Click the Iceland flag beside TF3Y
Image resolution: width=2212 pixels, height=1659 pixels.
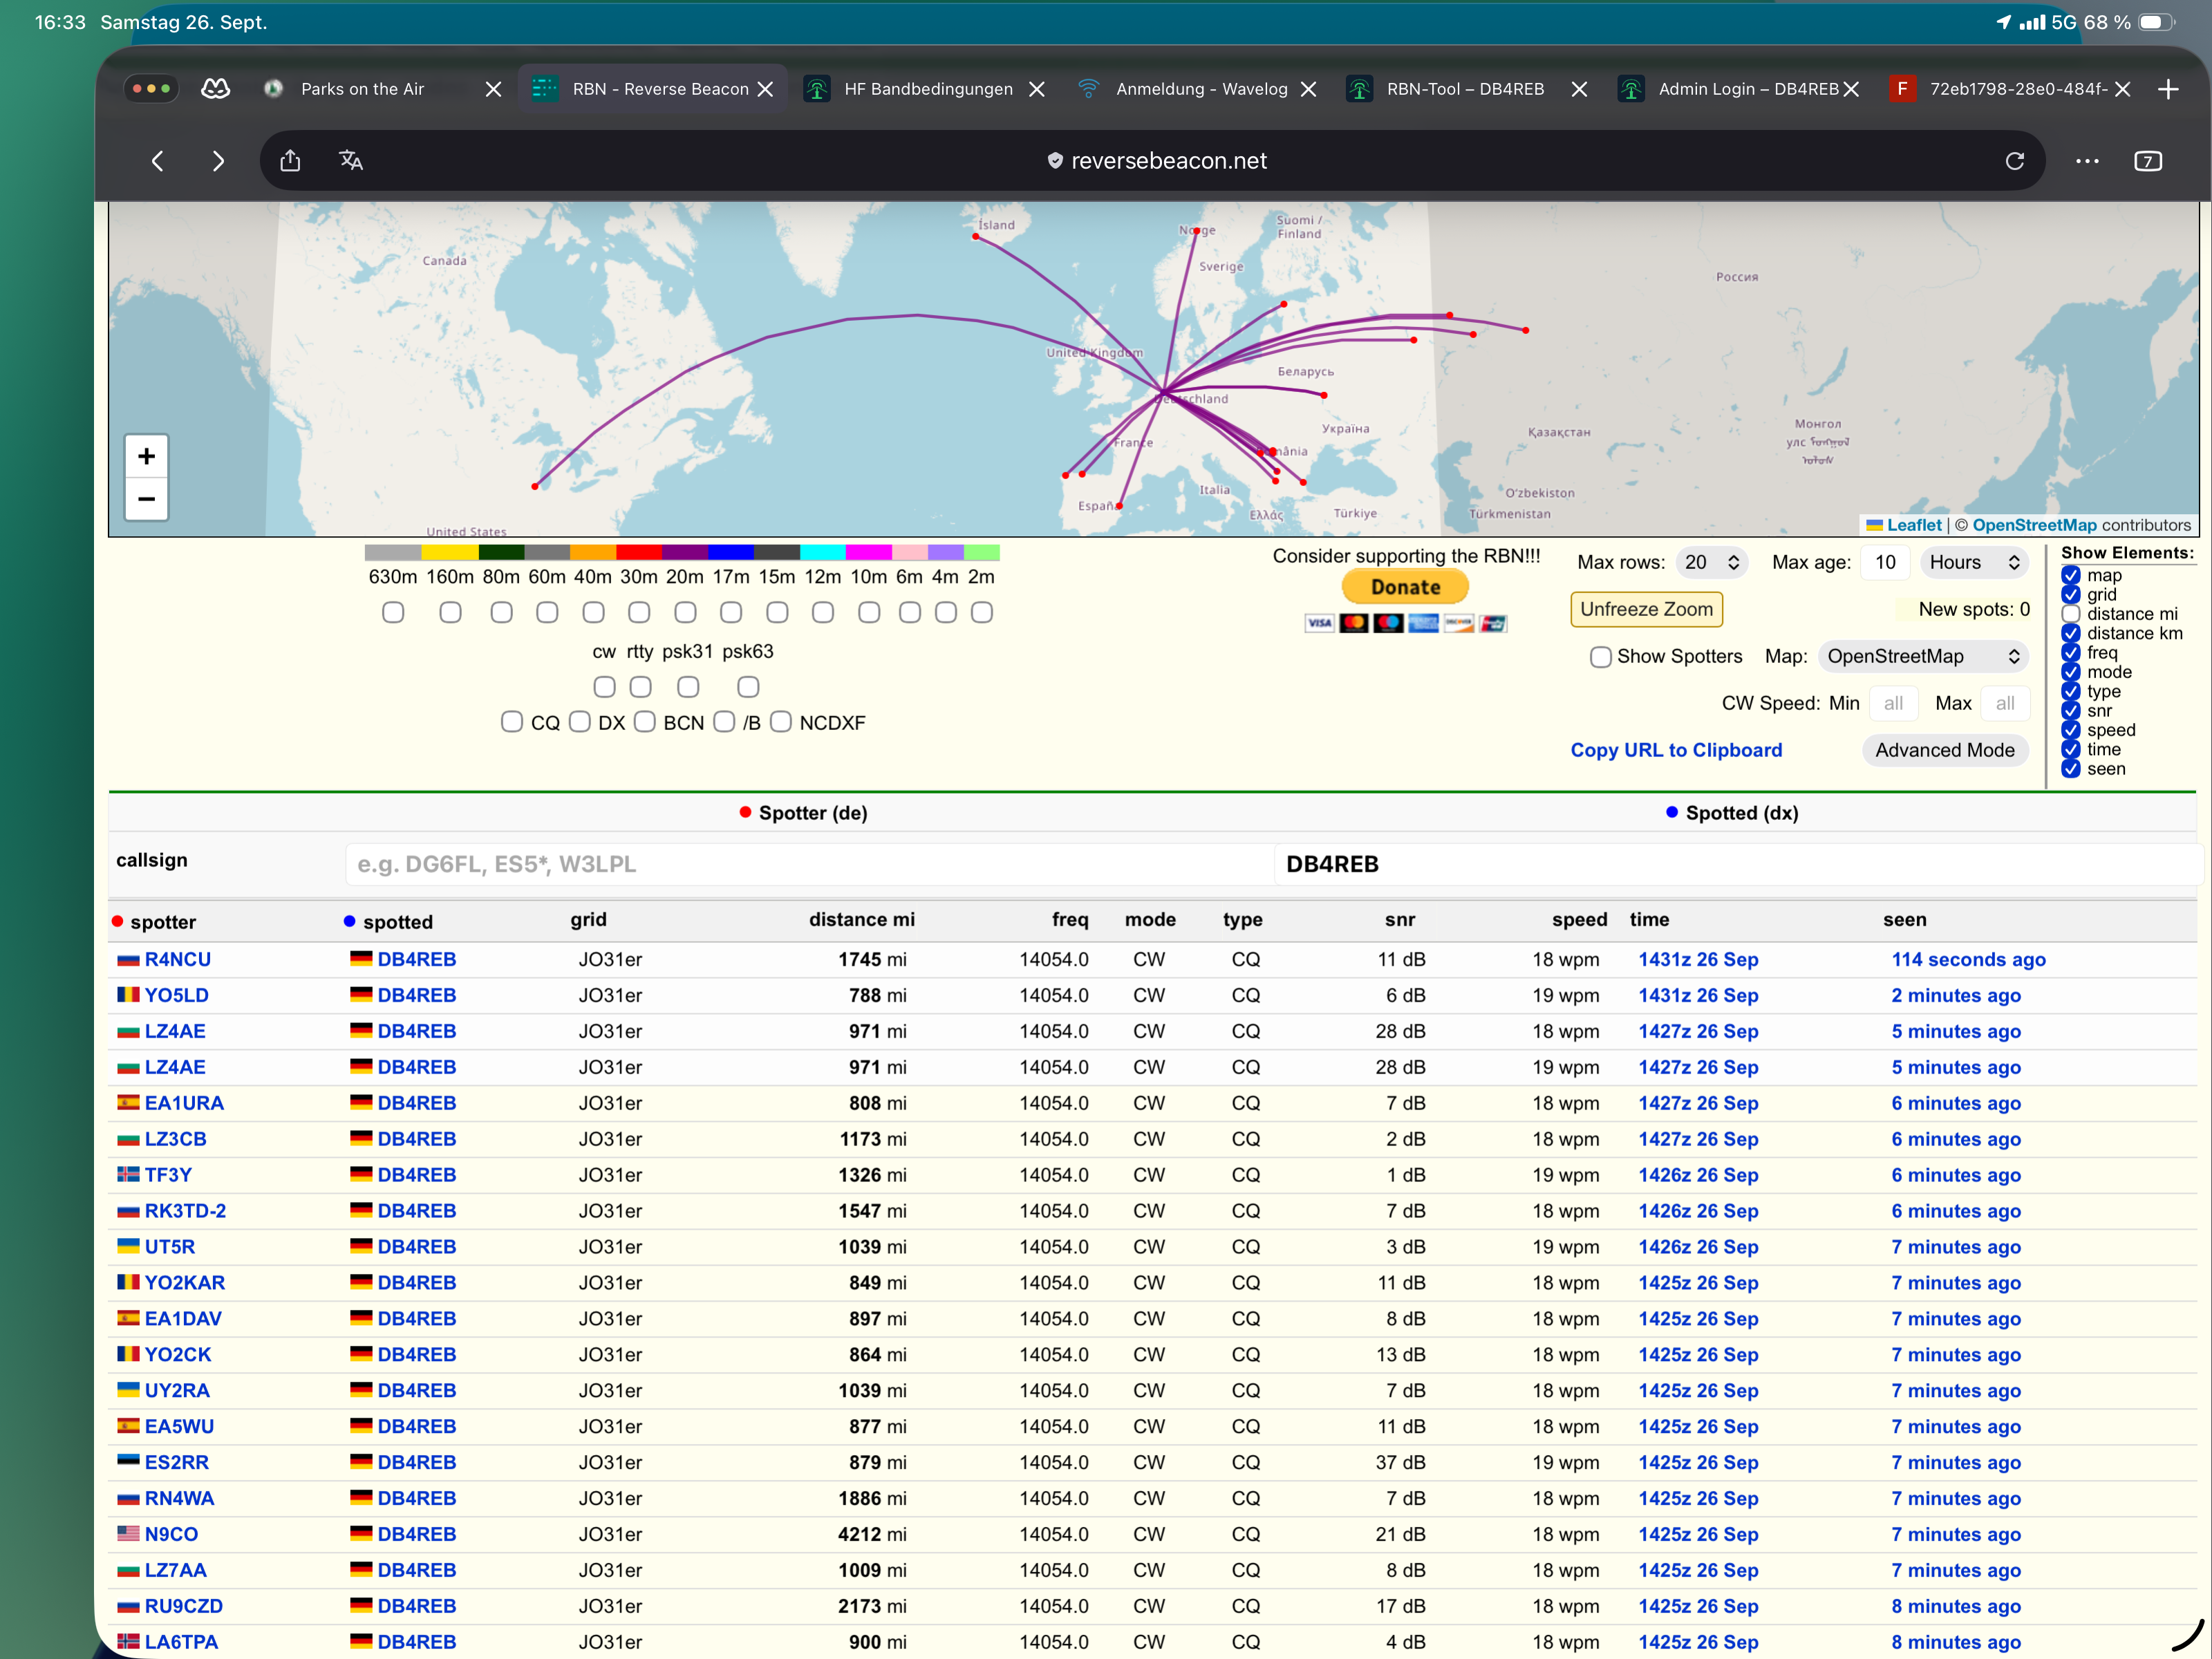[128, 1174]
